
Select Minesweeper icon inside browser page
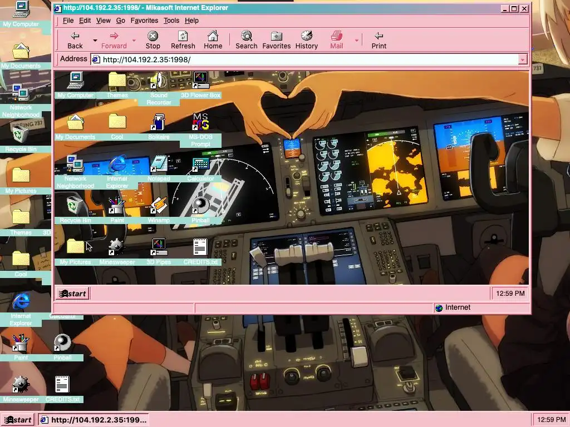(x=117, y=252)
